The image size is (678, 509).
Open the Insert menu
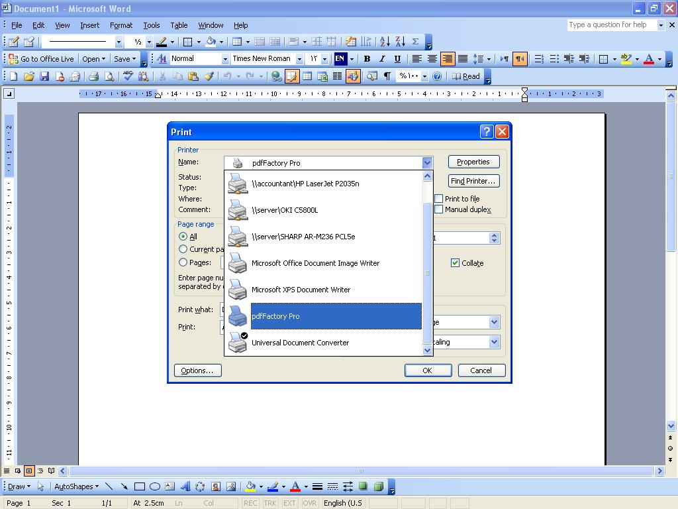(x=89, y=25)
